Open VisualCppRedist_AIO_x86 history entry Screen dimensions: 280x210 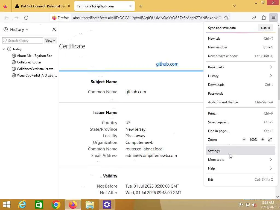[x=34, y=75]
